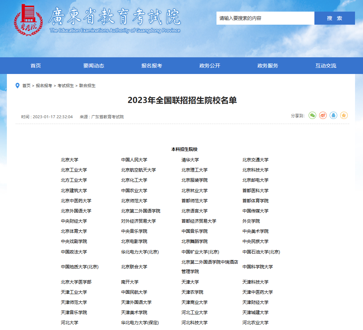Click the list entry 北京服装学院
The height and width of the screenshot is (330, 363).
[194, 180]
